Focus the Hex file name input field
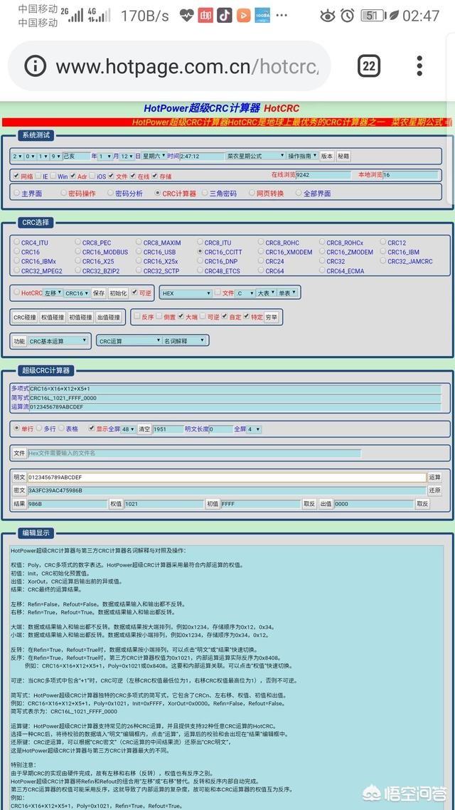The height and width of the screenshot is (810, 455). pyautogui.click(x=194, y=453)
